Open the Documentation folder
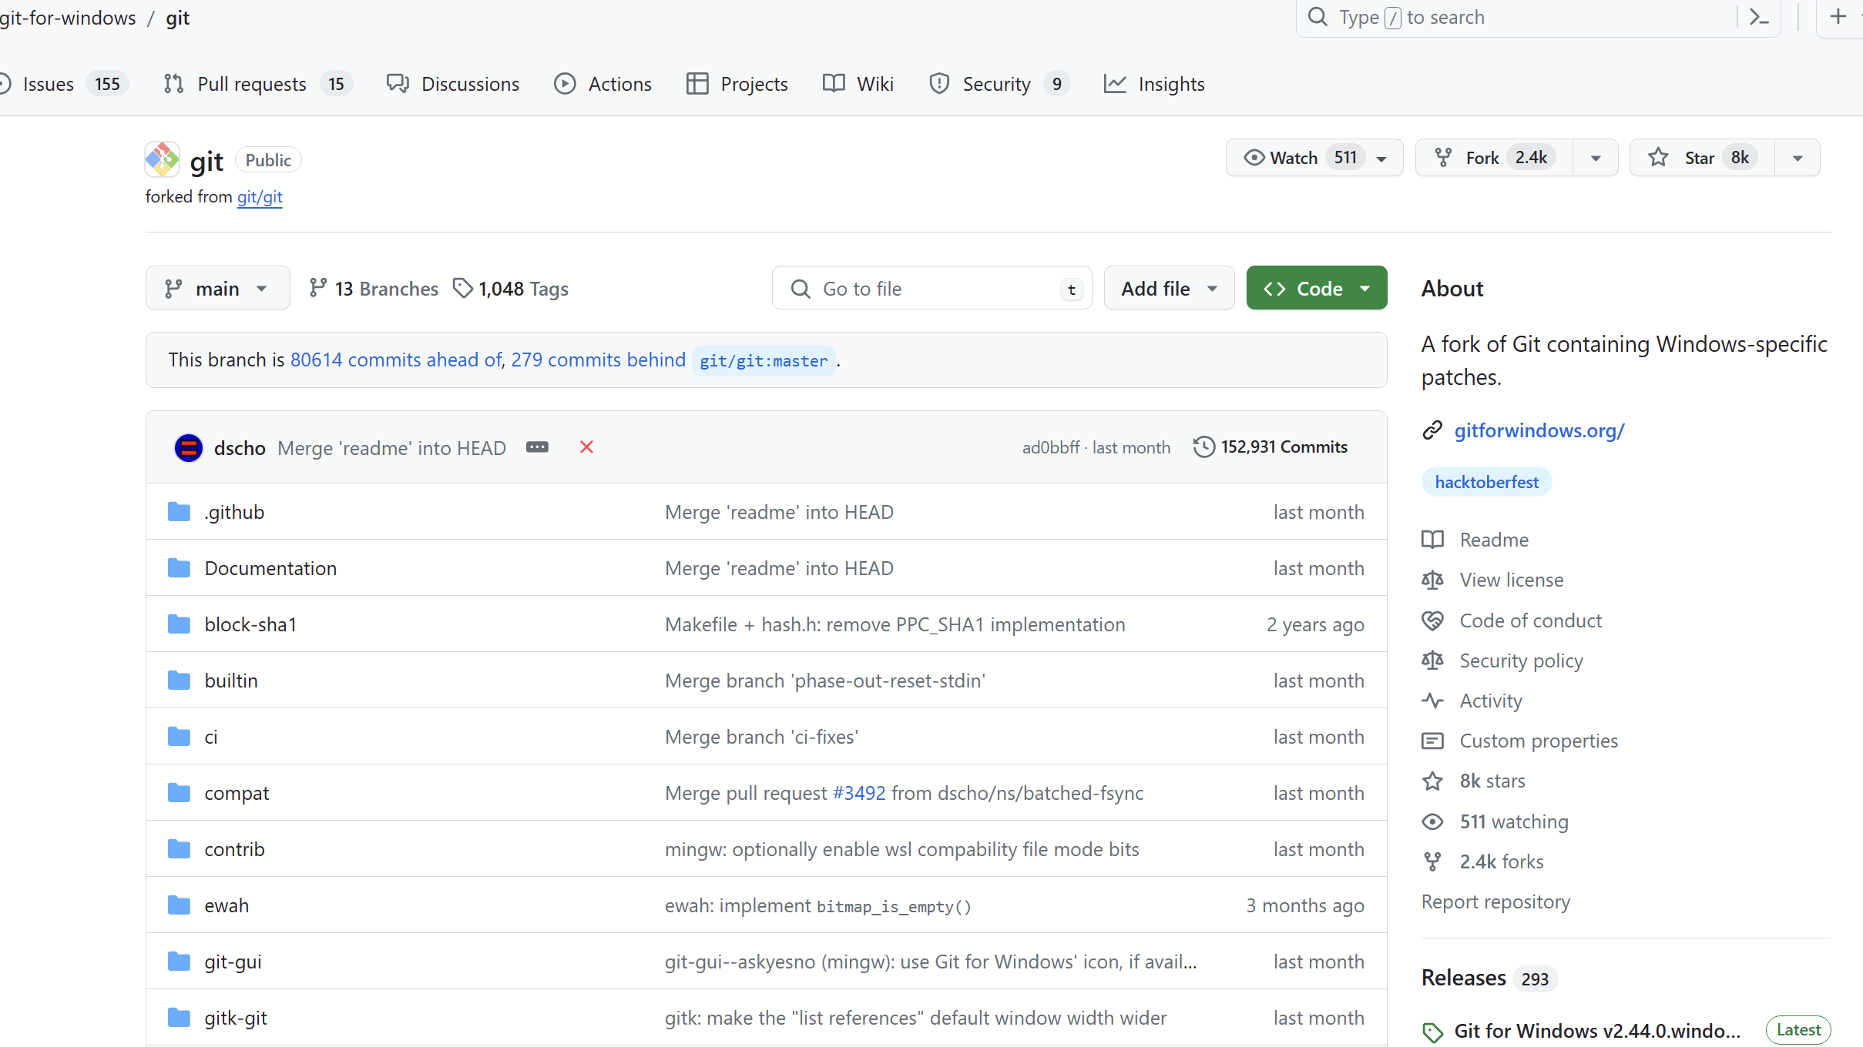This screenshot has width=1863, height=1047. [x=270, y=567]
